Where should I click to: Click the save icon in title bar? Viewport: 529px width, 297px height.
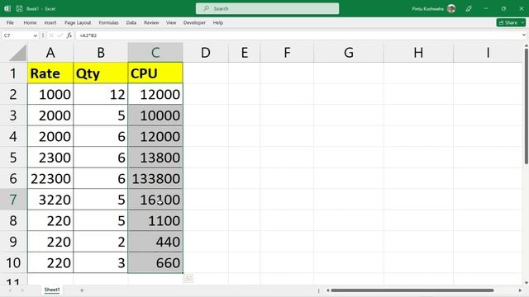(x=19, y=9)
